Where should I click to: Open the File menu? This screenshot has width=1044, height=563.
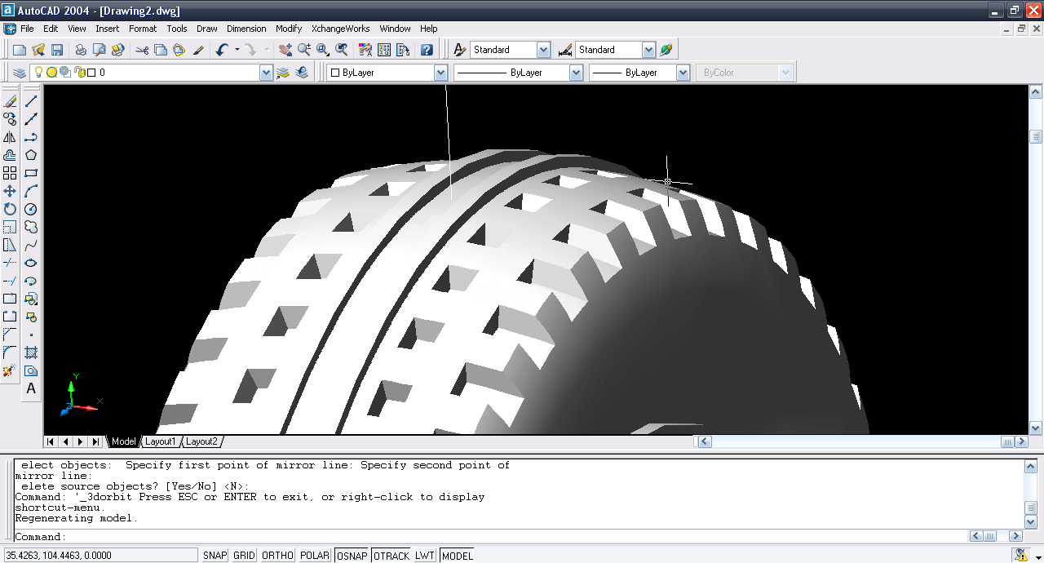coord(27,29)
